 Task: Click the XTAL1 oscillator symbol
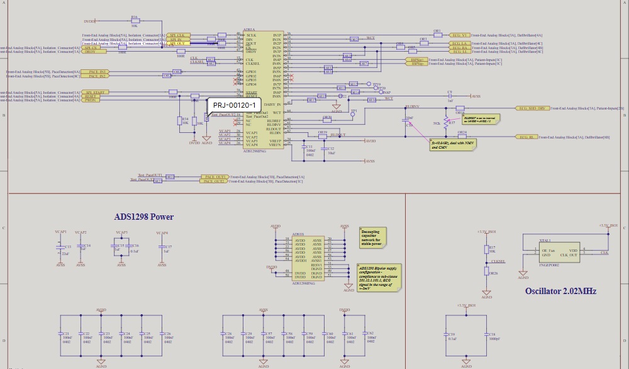click(x=559, y=253)
